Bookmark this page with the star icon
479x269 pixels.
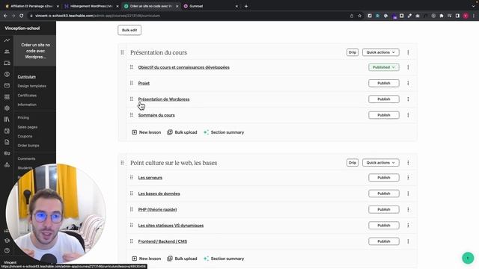pyautogui.click(x=359, y=16)
